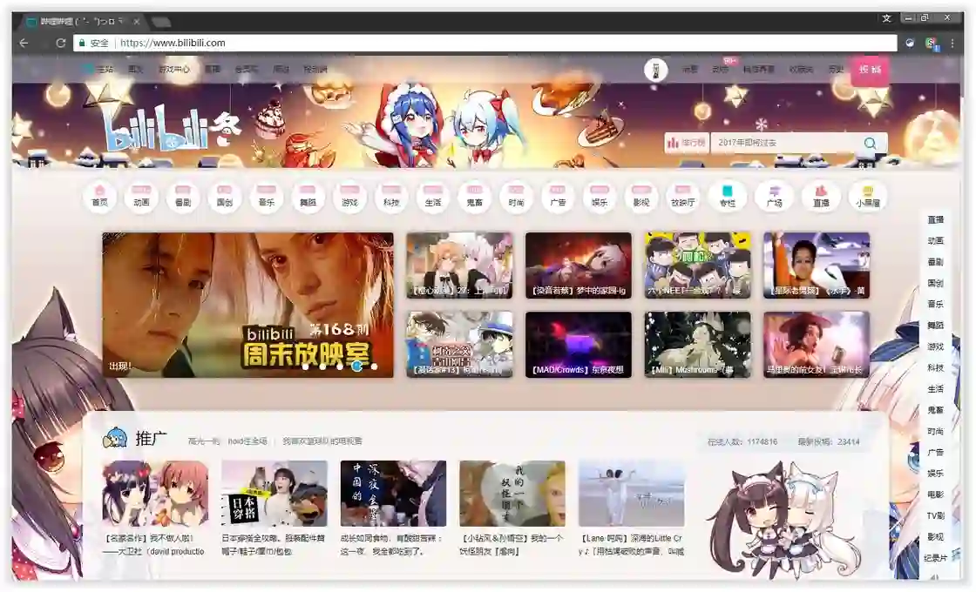Screen dimensions: 976x592
Task: Select 舞蹈 in right sidebar
Action: point(936,326)
